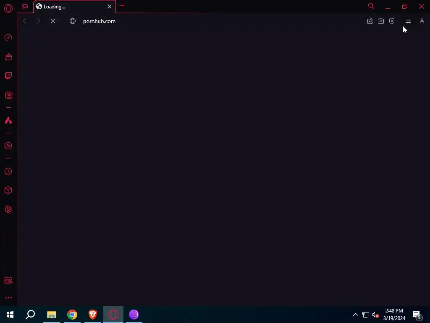Open the Windows Start menu
The width and height of the screenshot is (430, 323).
(10, 315)
